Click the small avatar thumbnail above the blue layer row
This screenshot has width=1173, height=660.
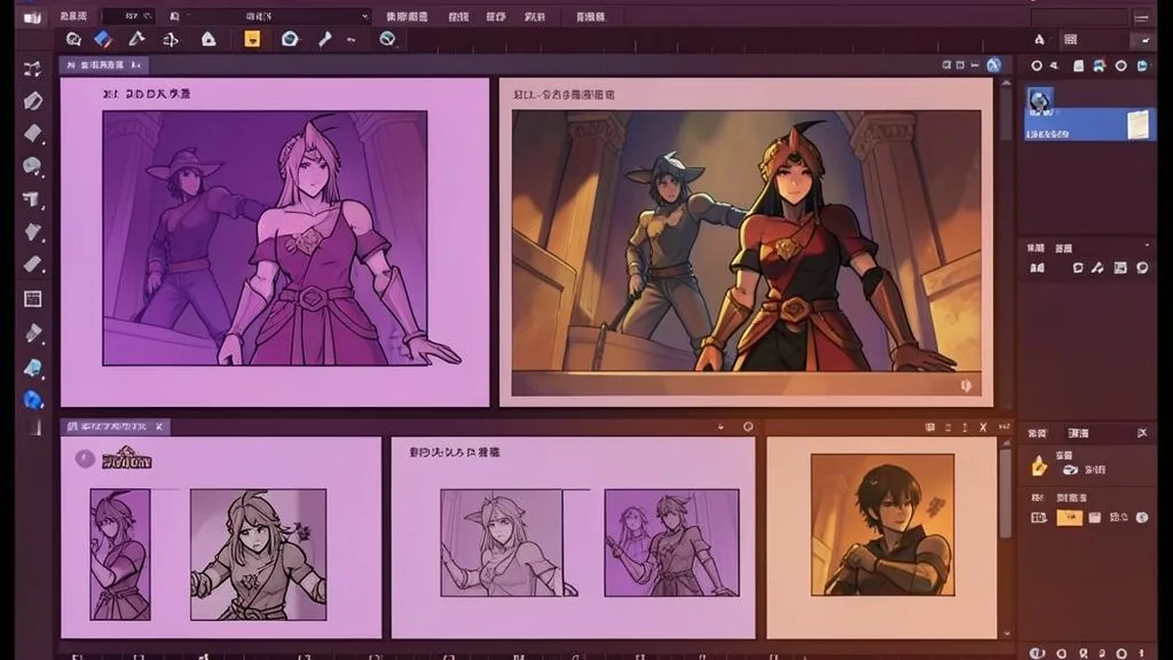tap(1040, 98)
